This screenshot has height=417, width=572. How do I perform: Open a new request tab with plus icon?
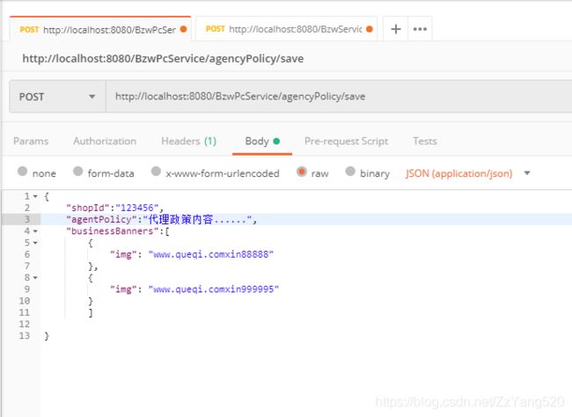pos(396,29)
